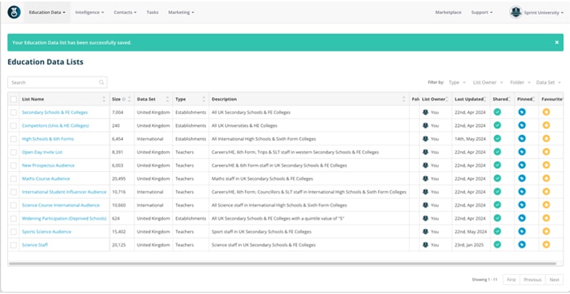Open the New Prospectus Audience list link
The image size is (570, 294).
pyautogui.click(x=48, y=166)
